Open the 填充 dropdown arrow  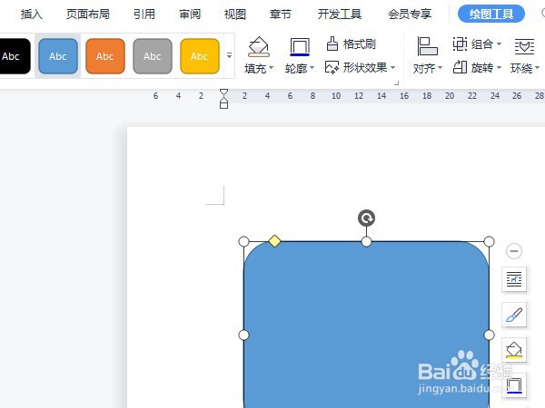[x=272, y=68]
